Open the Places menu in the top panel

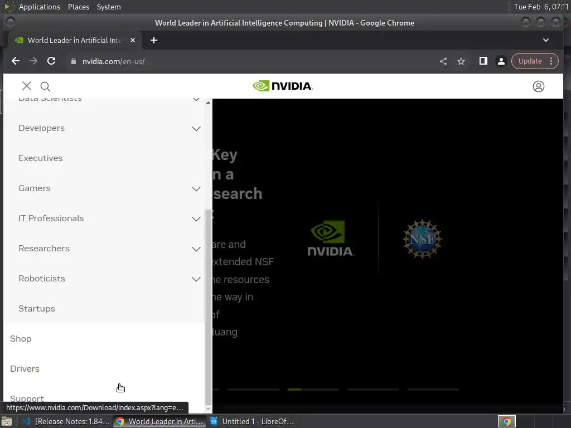coord(78,7)
